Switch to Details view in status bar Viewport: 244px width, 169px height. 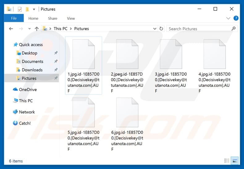227,161
